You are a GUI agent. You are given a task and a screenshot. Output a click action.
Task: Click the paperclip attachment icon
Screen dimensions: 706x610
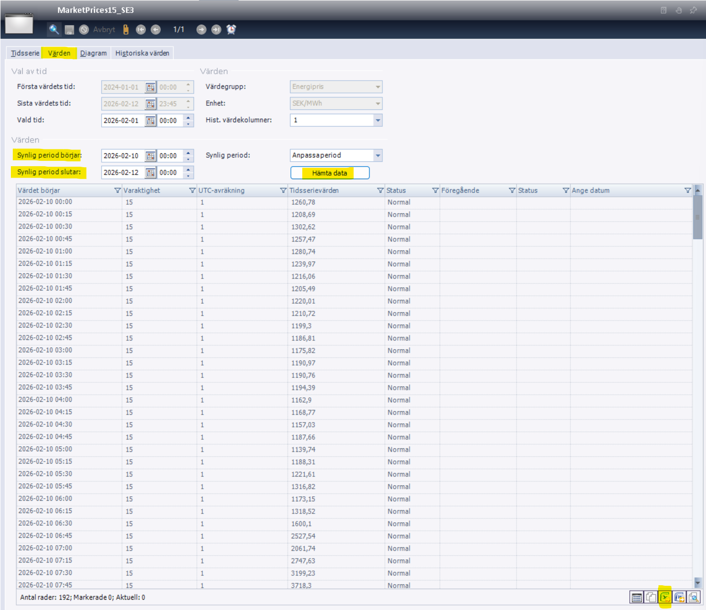click(x=126, y=30)
